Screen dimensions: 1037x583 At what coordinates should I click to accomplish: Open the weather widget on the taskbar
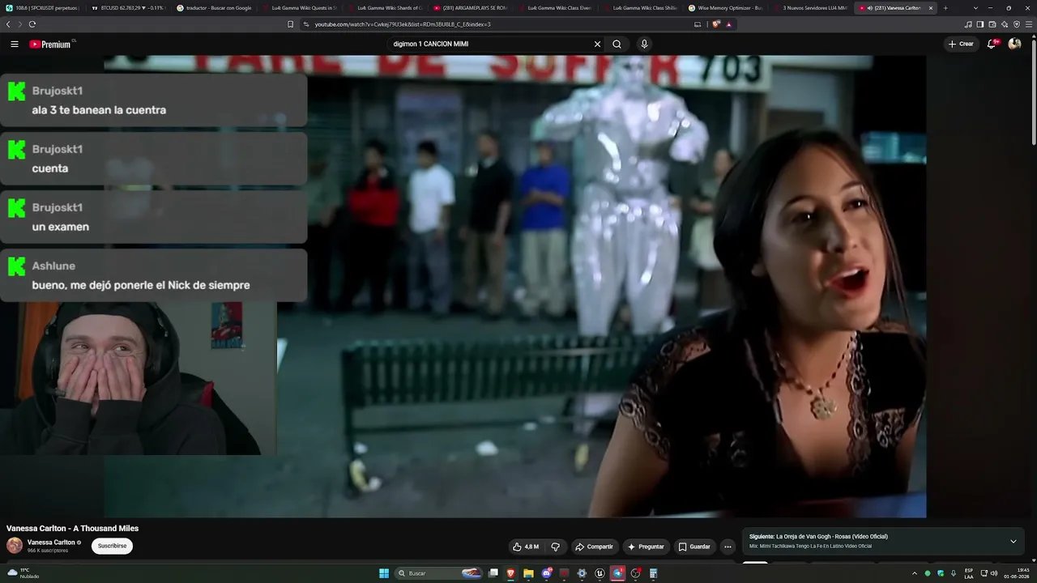click(x=23, y=573)
